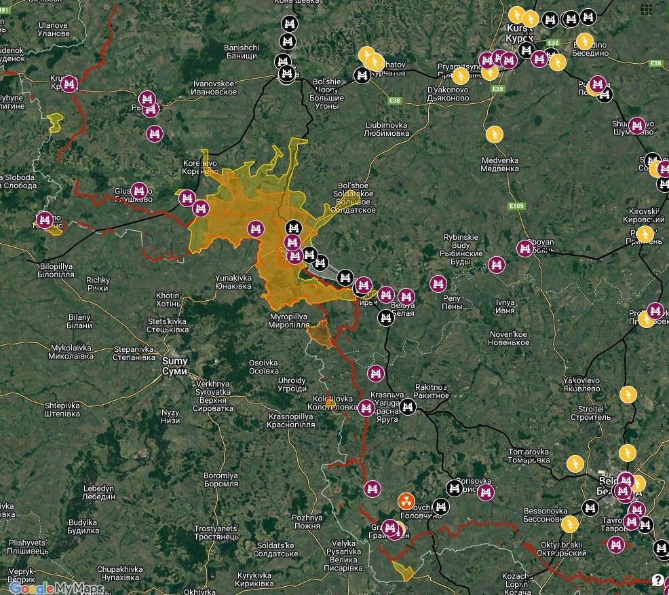Click the topmost black bridge marker near Konyshevka
669x595 pixels.
point(290,24)
